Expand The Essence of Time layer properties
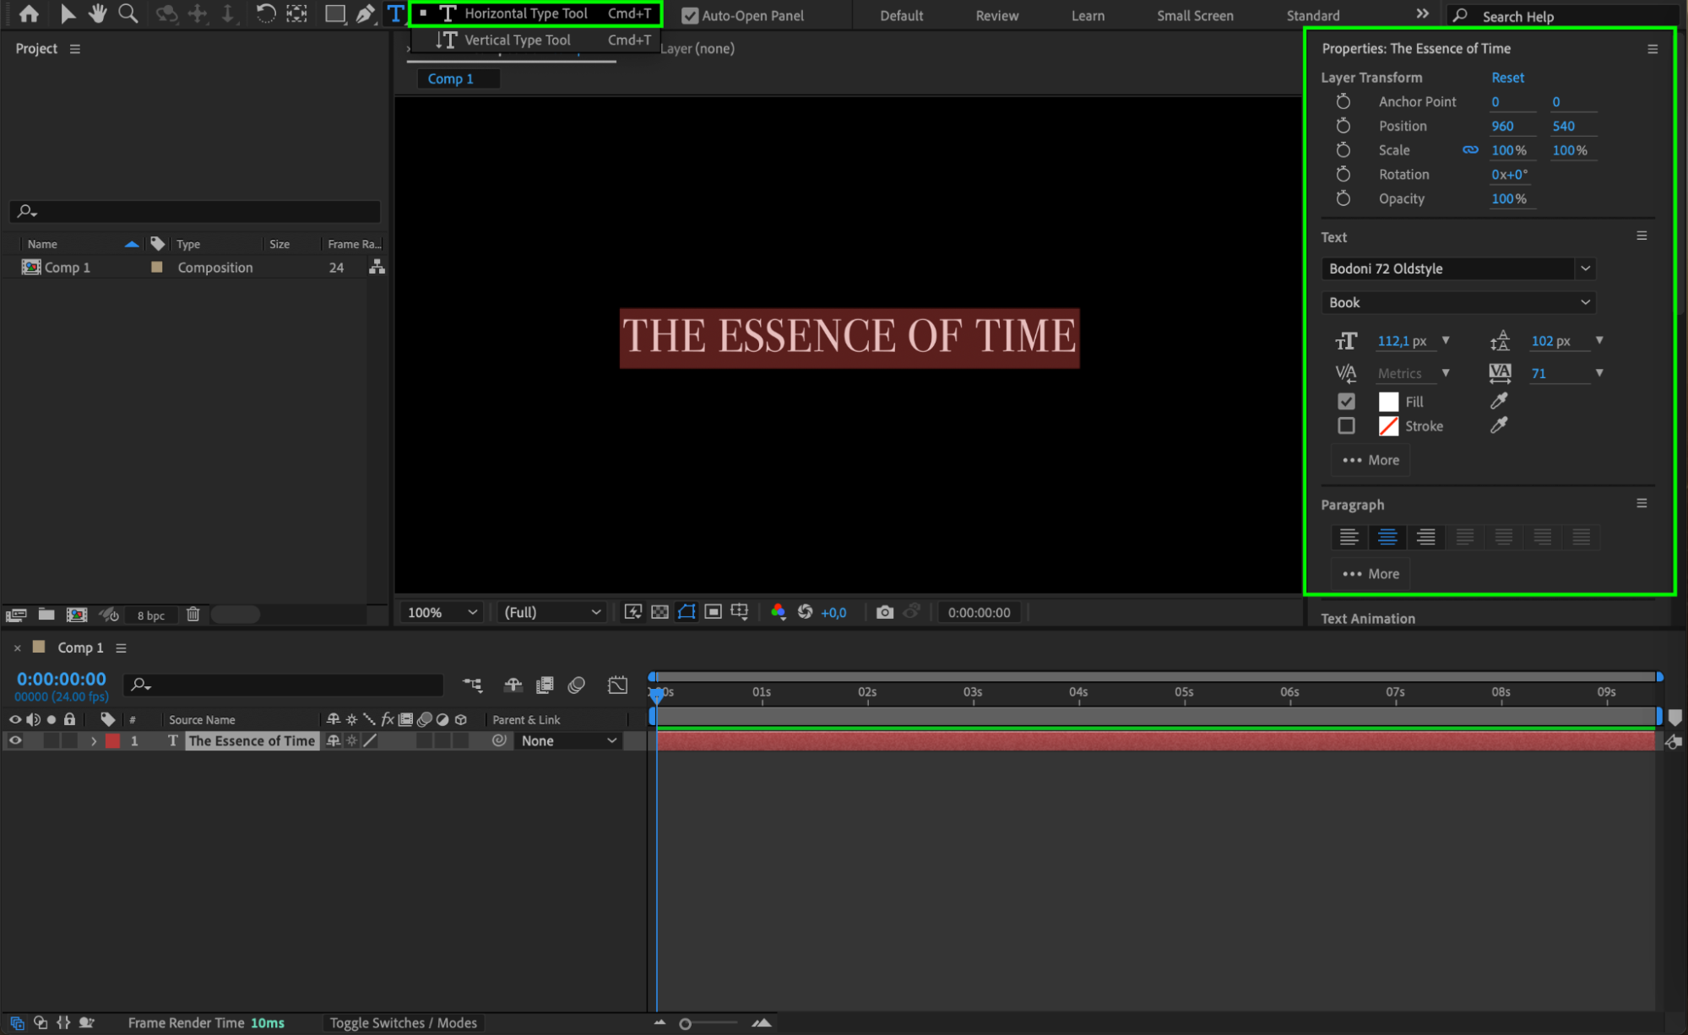 (94, 740)
